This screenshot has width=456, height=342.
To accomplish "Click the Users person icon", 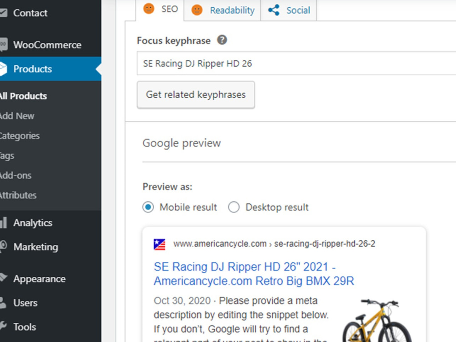I will click(x=3, y=302).
